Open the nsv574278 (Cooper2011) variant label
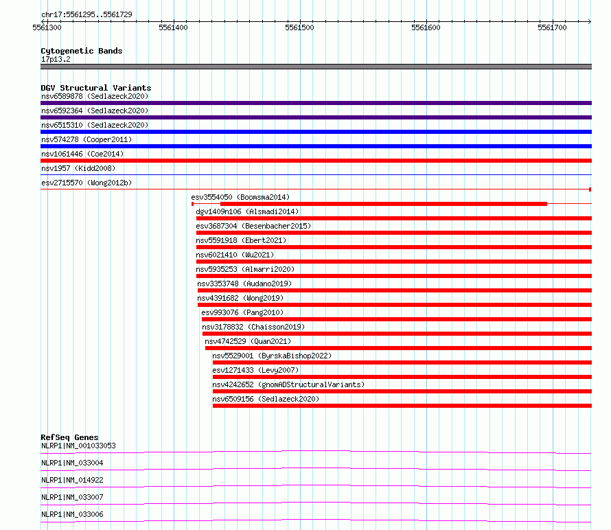This screenshot has width=611, height=530. (87, 139)
